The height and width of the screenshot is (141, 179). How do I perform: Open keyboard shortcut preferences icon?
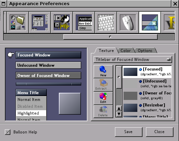[x=106, y=22]
